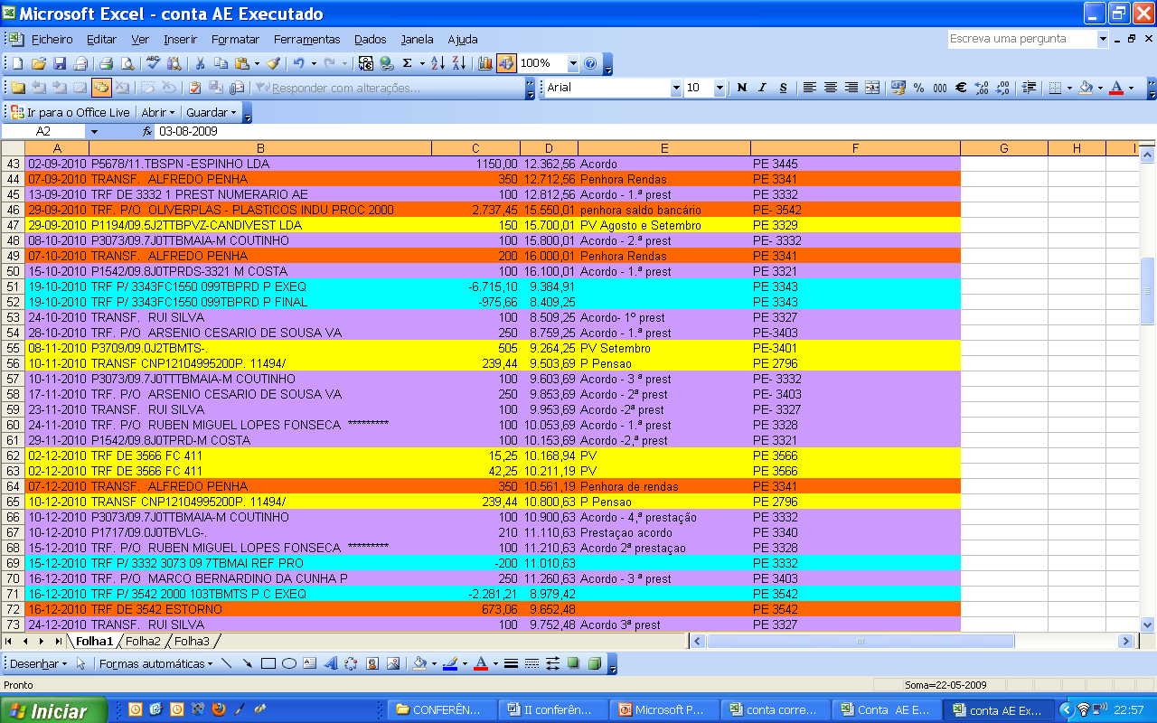Screen dimensions: 1157x723
Task: Insert WordArt from the drawing toolbar
Action: tap(330, 663)
